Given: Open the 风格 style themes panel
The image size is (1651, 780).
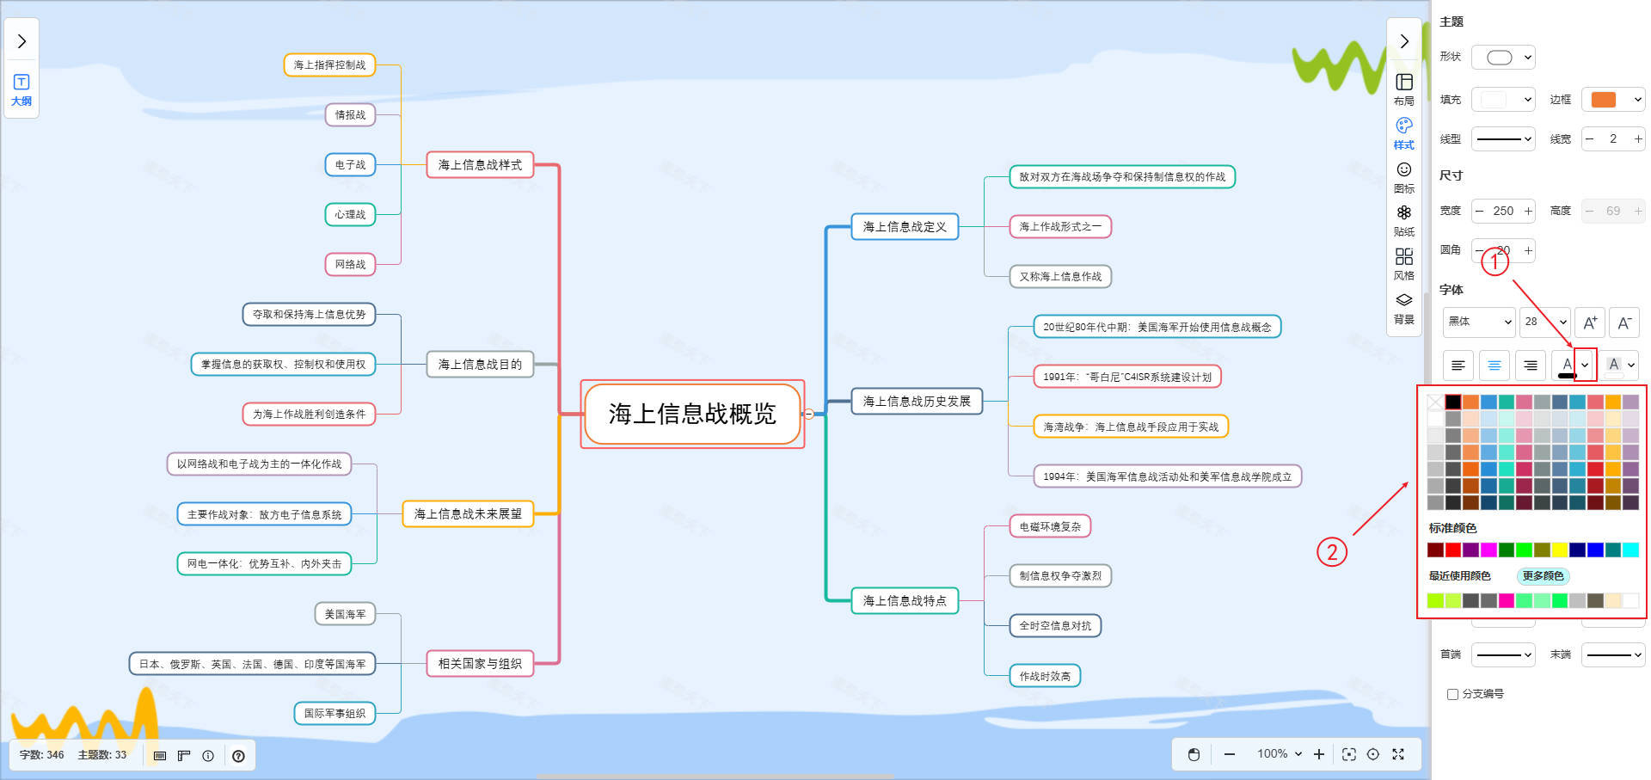Looking at the screenshot, I should tap(1403, 263).
